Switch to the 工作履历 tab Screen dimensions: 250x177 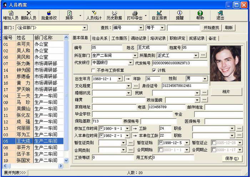click(x=119, y=38)
